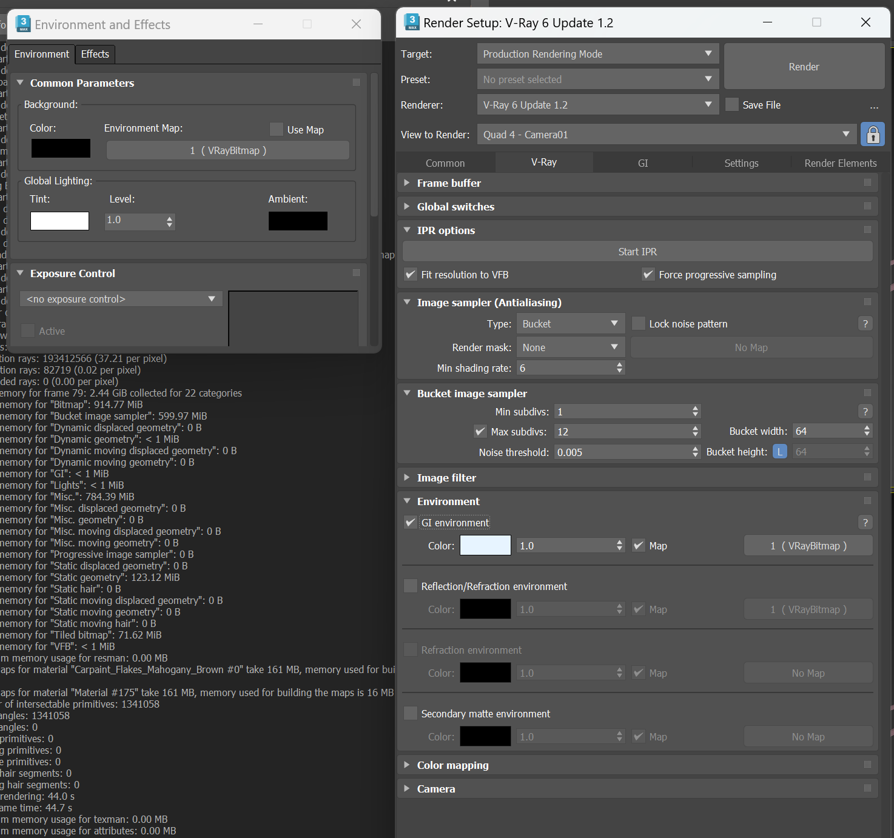Switch to the Common tab
This screenshot has width=894, height=838.
point(445,163)
